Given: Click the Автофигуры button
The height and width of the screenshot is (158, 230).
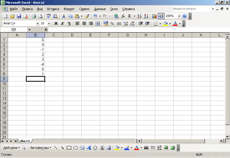Looking at the screenshot, I should (x=41, y=148).
